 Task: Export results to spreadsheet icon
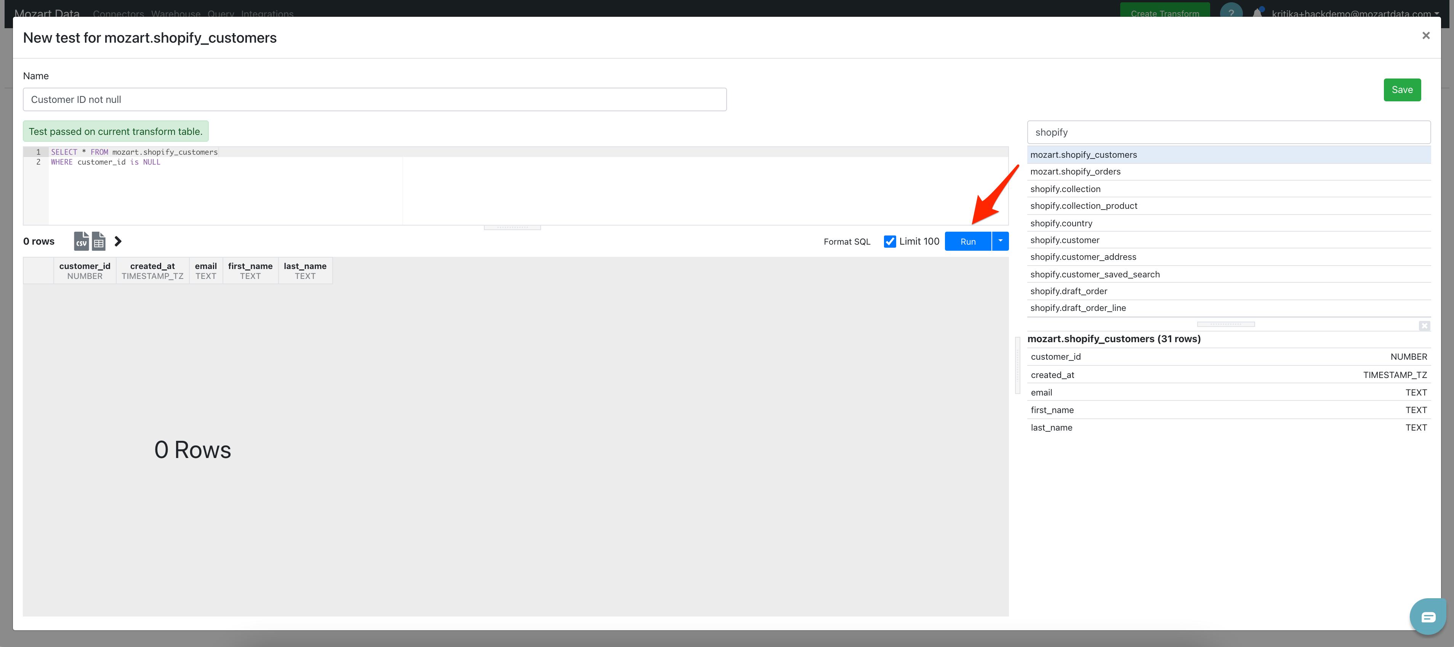[x=99, y=241]
